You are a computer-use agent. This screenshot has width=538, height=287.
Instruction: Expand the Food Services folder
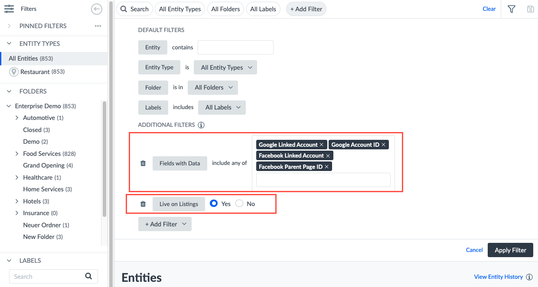tap(17, 154)
